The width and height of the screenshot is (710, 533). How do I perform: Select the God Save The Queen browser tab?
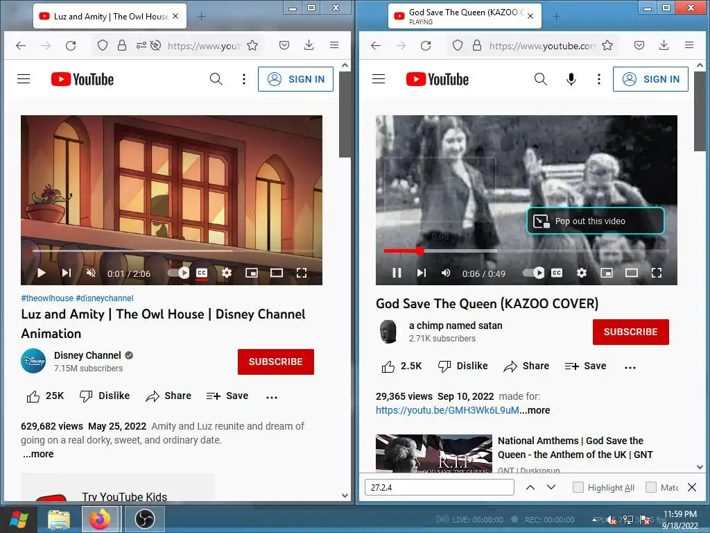(x=465, y=17)
